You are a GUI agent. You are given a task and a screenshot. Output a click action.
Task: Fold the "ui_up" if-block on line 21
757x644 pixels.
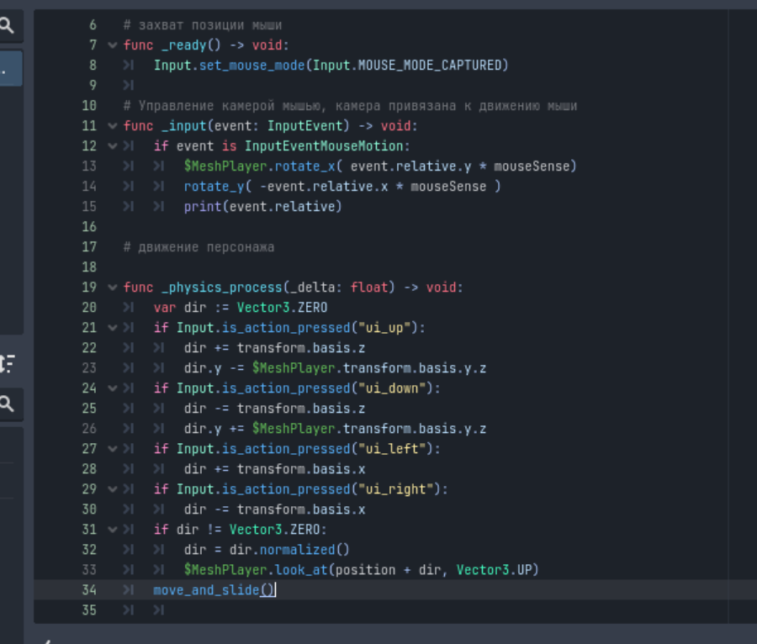pos(113,328)
